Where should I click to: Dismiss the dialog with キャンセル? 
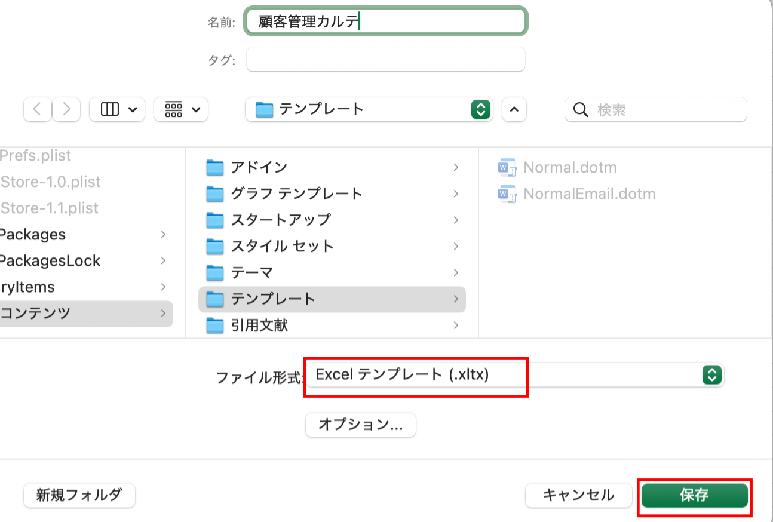(578, 495)
